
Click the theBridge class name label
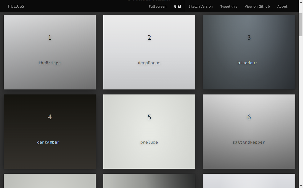(x=50, y=63)
